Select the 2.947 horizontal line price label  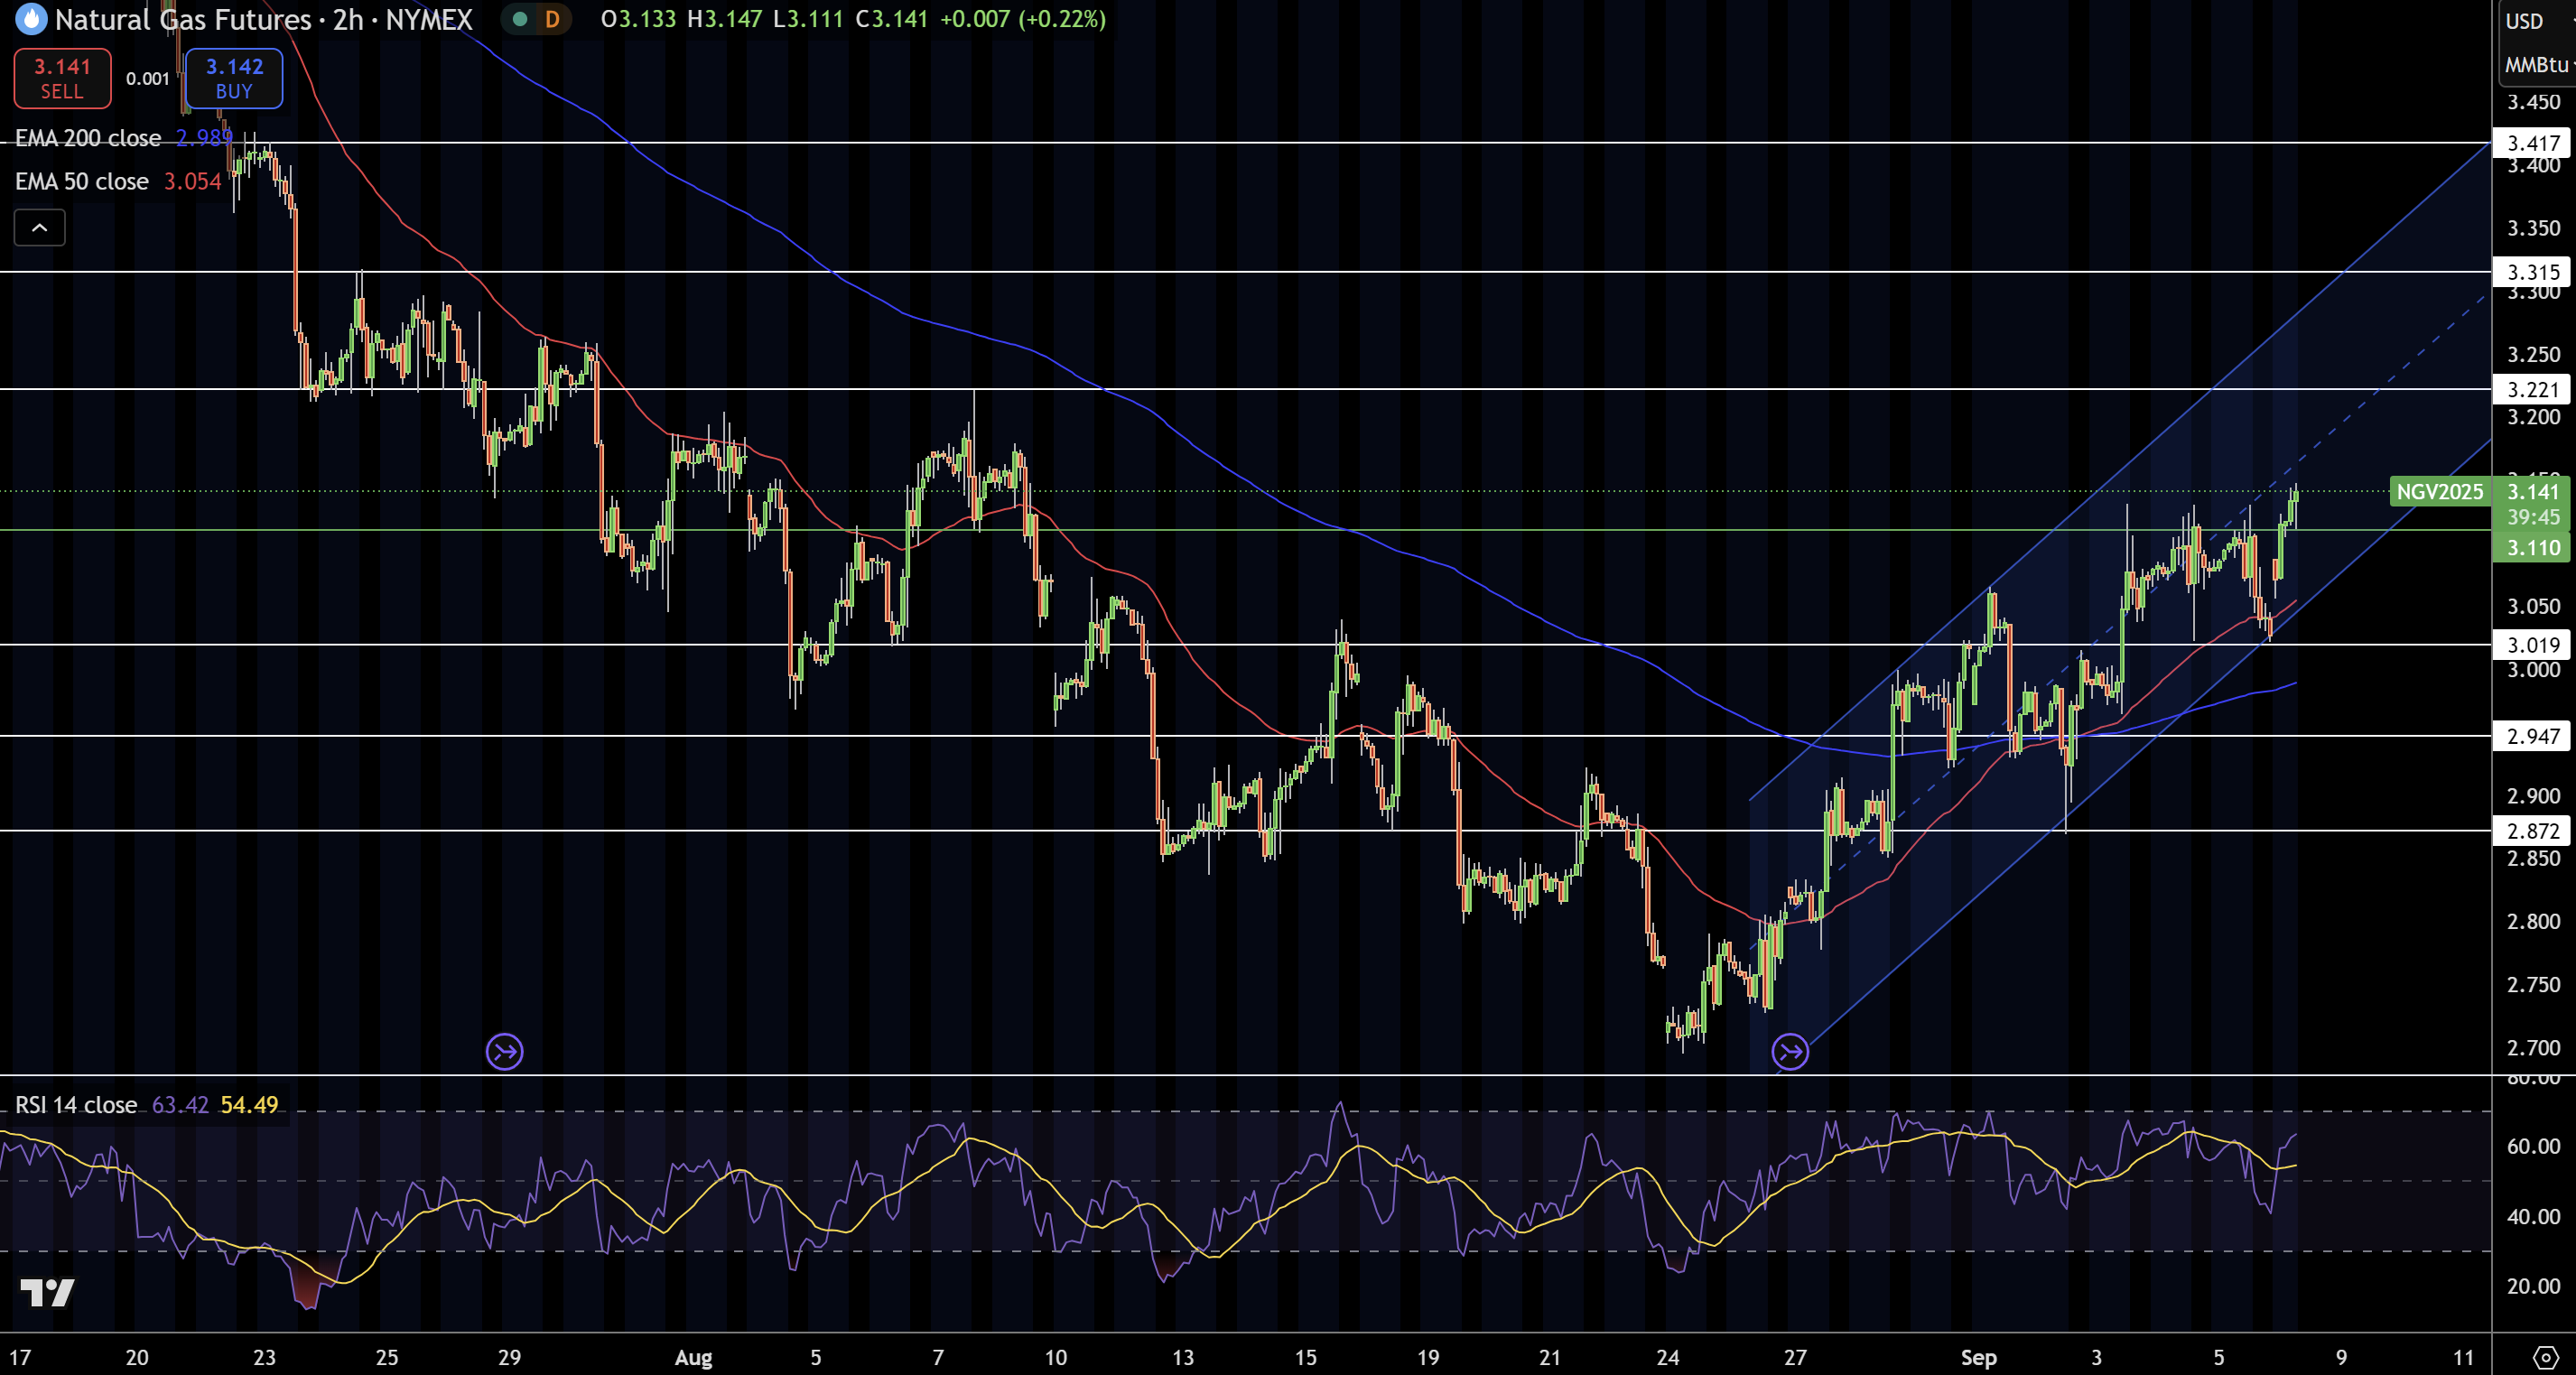(2533, 736)
